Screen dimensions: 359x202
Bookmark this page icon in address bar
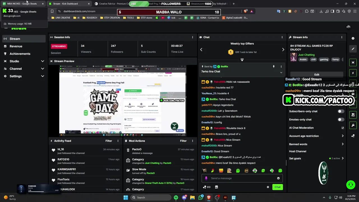pos(52,11)
